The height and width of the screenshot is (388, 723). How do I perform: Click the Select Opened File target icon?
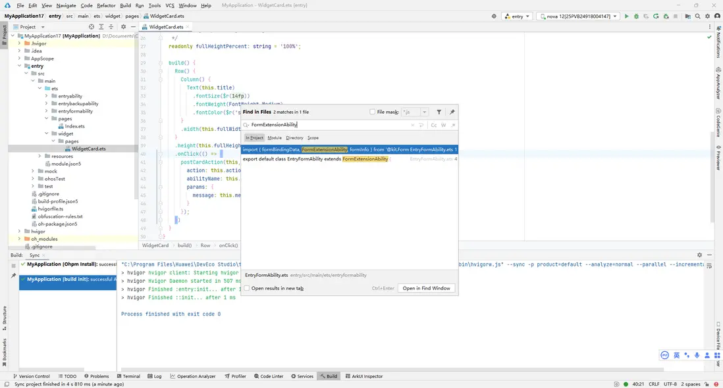click(92, 27)
